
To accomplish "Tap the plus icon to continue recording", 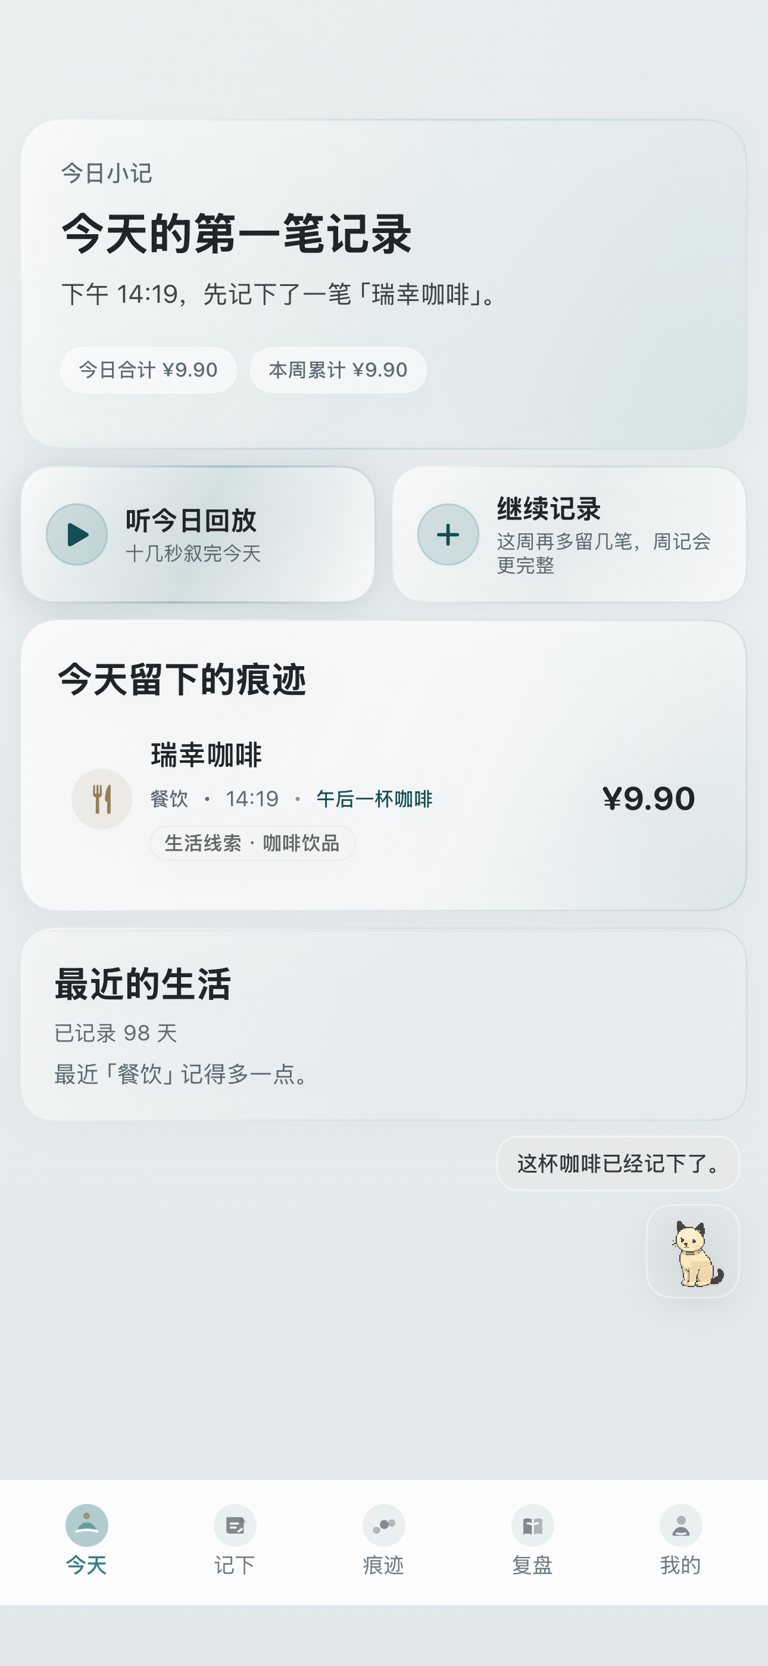I will click(448, 534).
